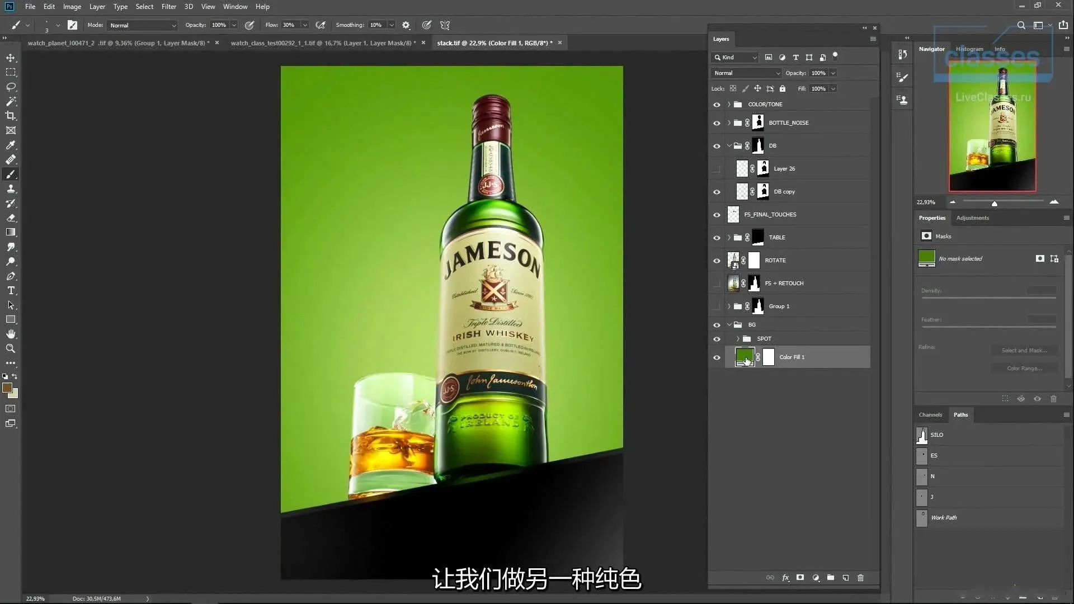Select the Eraser tool
The height and width of the screenshot is (604, 1074).
11,218
